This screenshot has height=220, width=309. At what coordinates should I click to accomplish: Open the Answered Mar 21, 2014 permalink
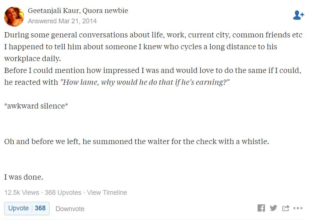pyautogui.click(x=62, y=21)
